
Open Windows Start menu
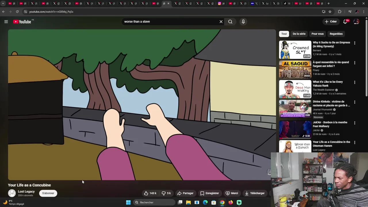tap(129, 202)
